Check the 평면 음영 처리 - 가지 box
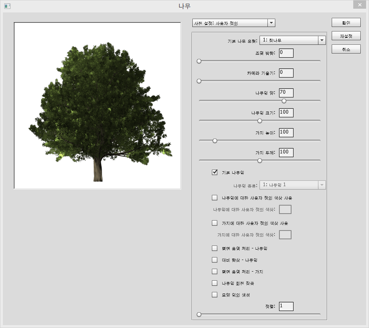Viewport: 369px width, 328px height. coord(215,272)
